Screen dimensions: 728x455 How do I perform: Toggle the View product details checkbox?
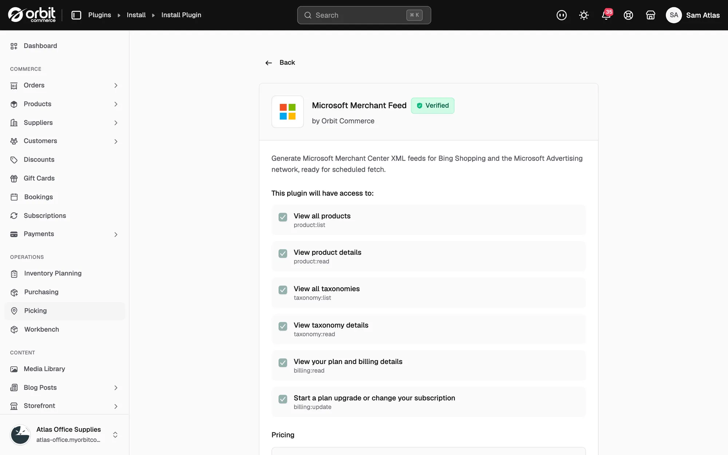[283, 253]
